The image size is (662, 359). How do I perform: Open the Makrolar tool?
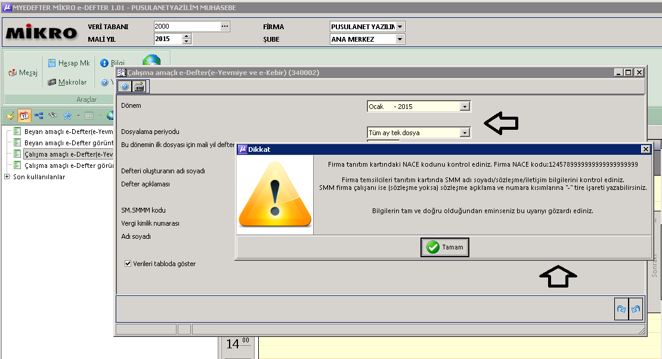pos(67,82)
